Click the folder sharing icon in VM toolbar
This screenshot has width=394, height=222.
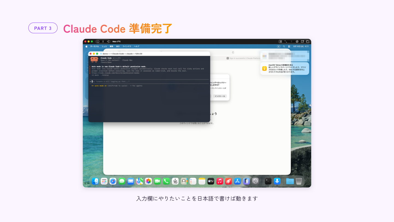[x=302, y=41]
